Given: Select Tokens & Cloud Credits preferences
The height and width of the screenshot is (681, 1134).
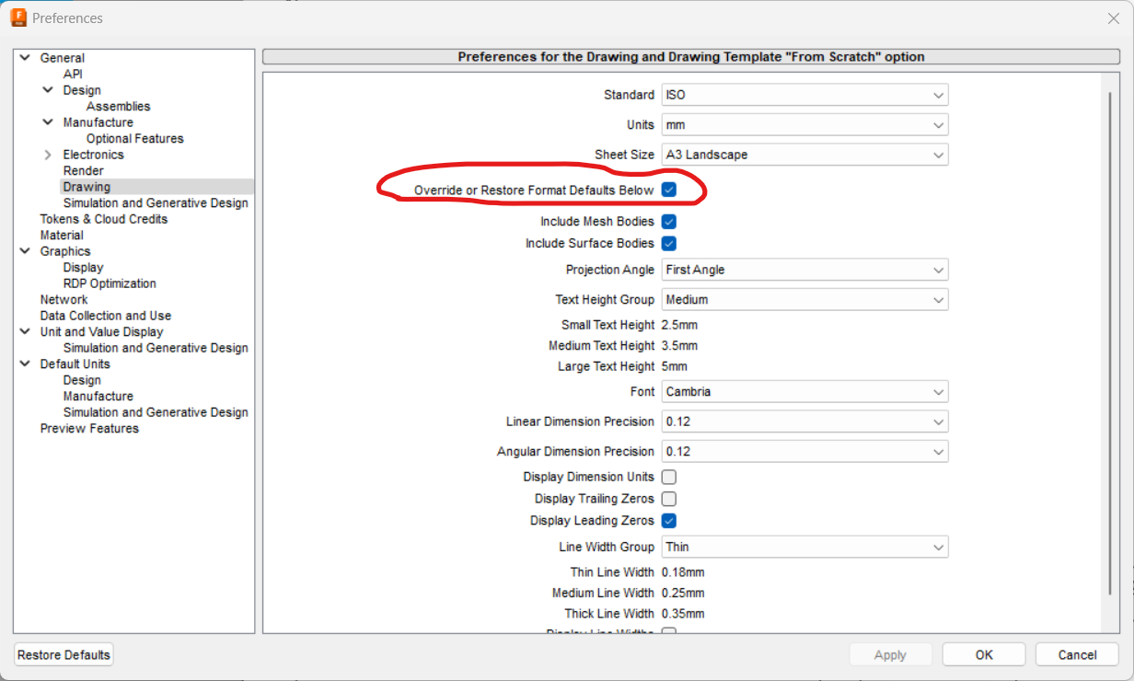Looking at the screenshot, I should (x=103, y=218).
